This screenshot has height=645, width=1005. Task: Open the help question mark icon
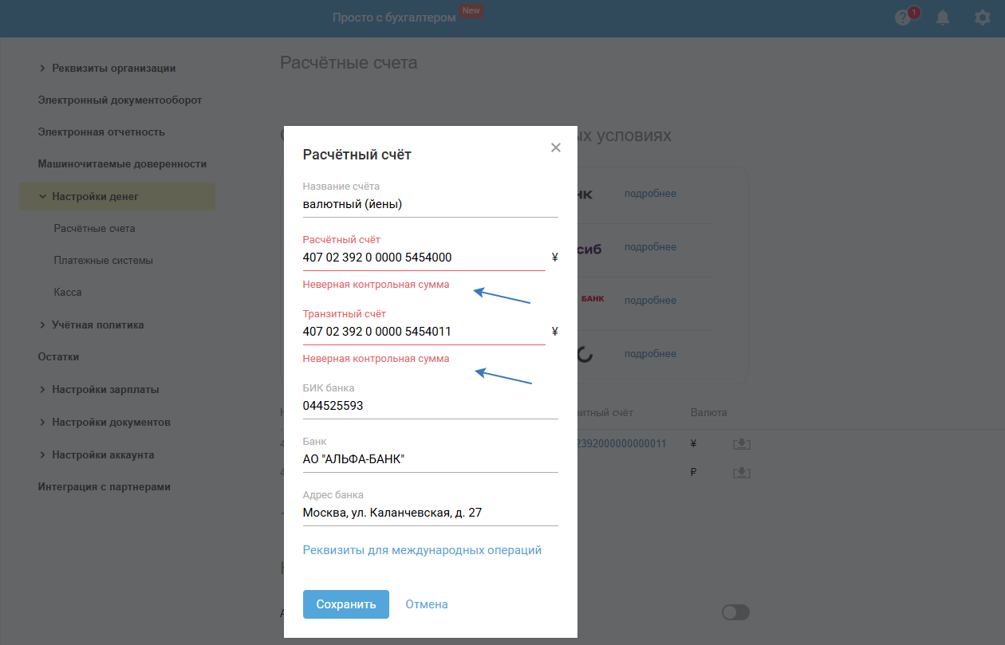pyautogui.click(x=903, y=18)
